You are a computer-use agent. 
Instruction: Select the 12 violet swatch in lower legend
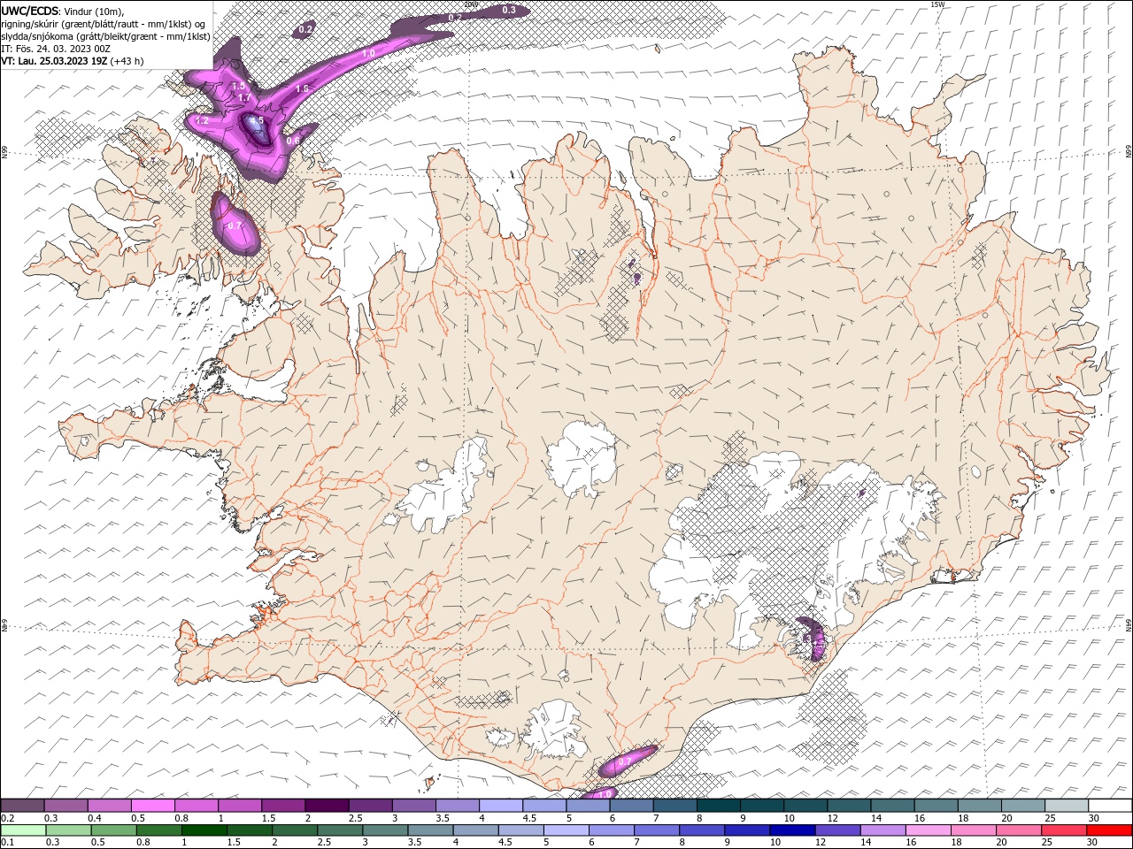coord(837,830)
